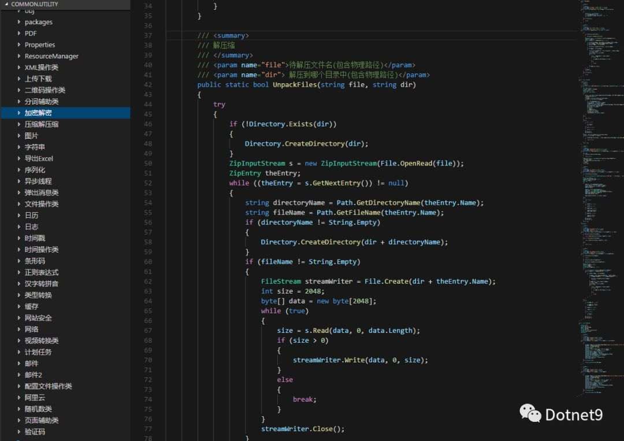The image size is (624, 441).
Task: Select the highlighted 加密解密 folder
Action: tap(65, 113)
